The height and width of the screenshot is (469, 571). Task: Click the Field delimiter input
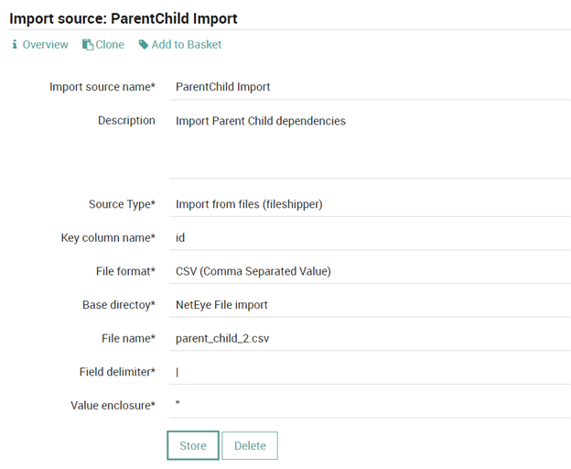(370, 372)
